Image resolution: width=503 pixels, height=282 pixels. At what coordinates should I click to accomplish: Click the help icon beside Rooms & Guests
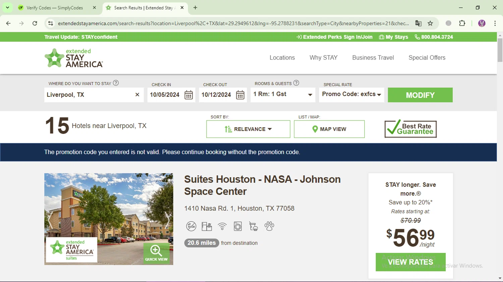tap(296, 83)
